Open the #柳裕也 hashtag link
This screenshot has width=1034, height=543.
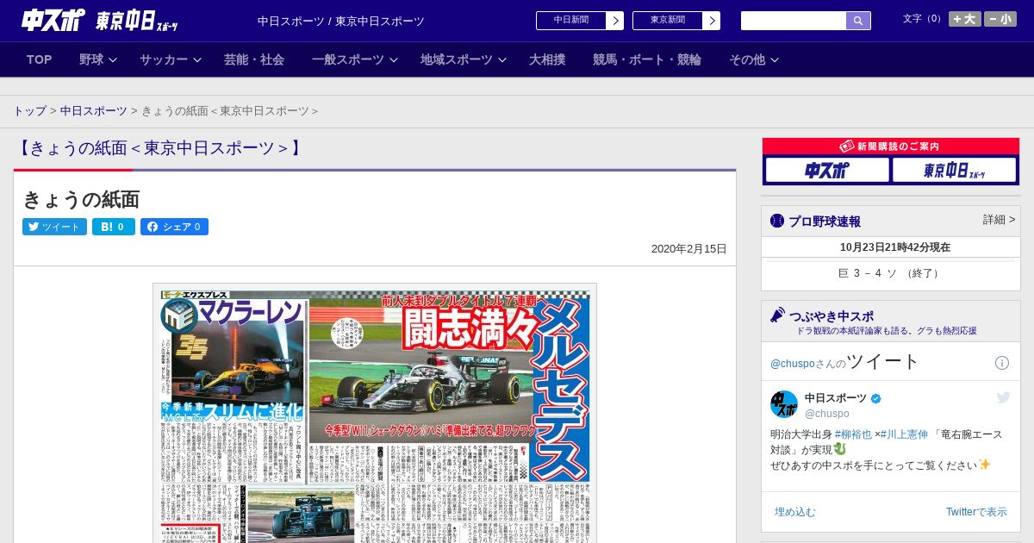(853, 434)
